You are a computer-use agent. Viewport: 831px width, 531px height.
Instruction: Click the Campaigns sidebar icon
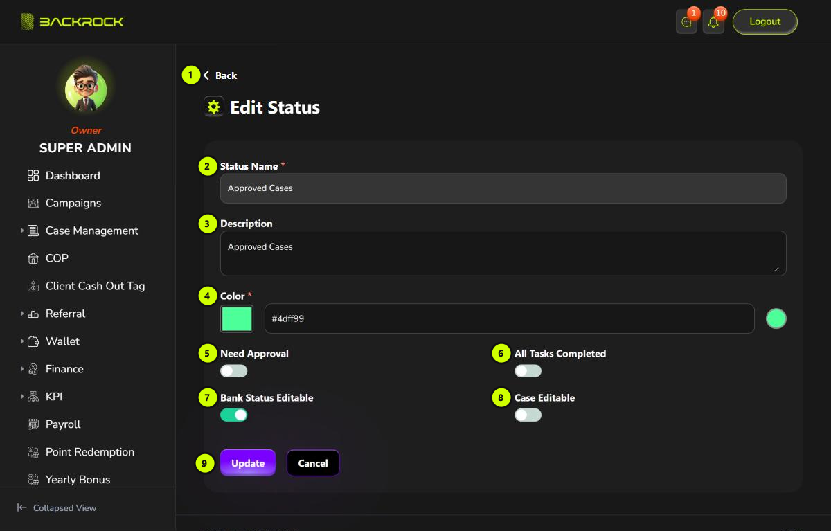pyautogui.click(x=33, y=204)
